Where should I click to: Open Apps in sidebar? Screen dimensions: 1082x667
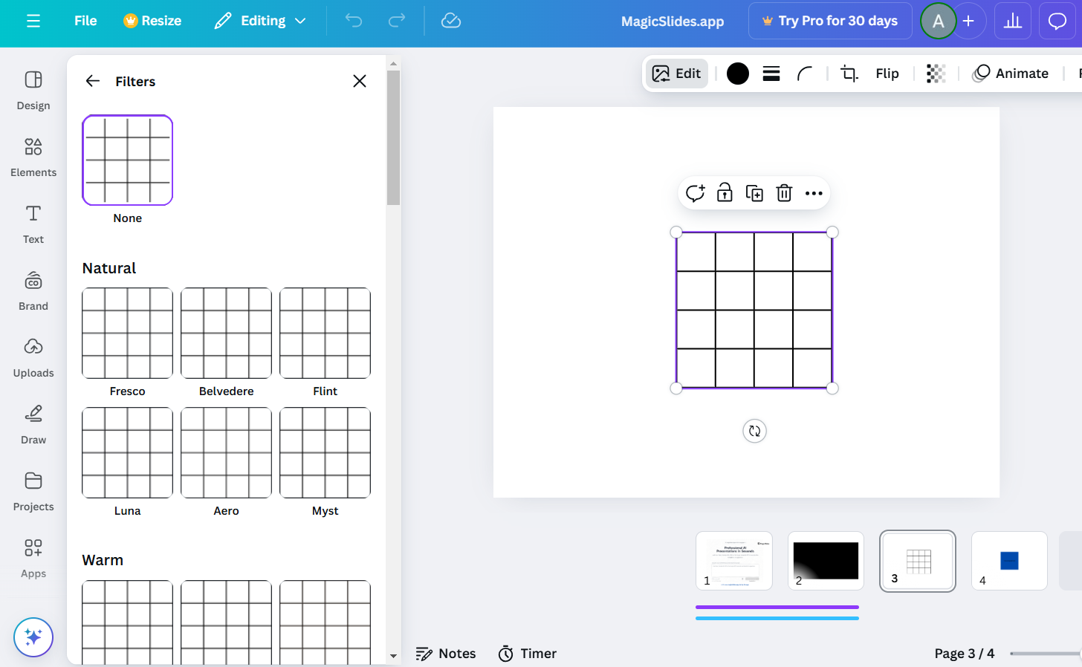click(x=33, y=559)
